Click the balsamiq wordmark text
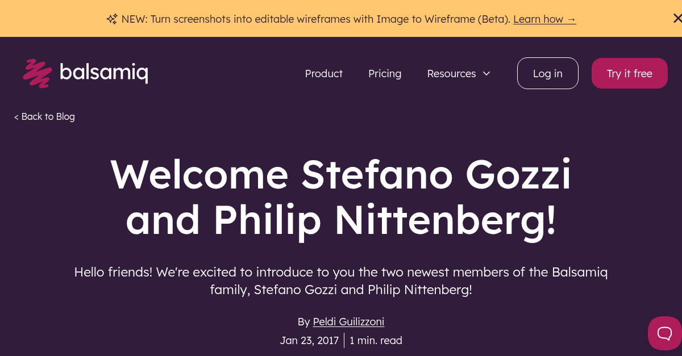 point(105,73)
